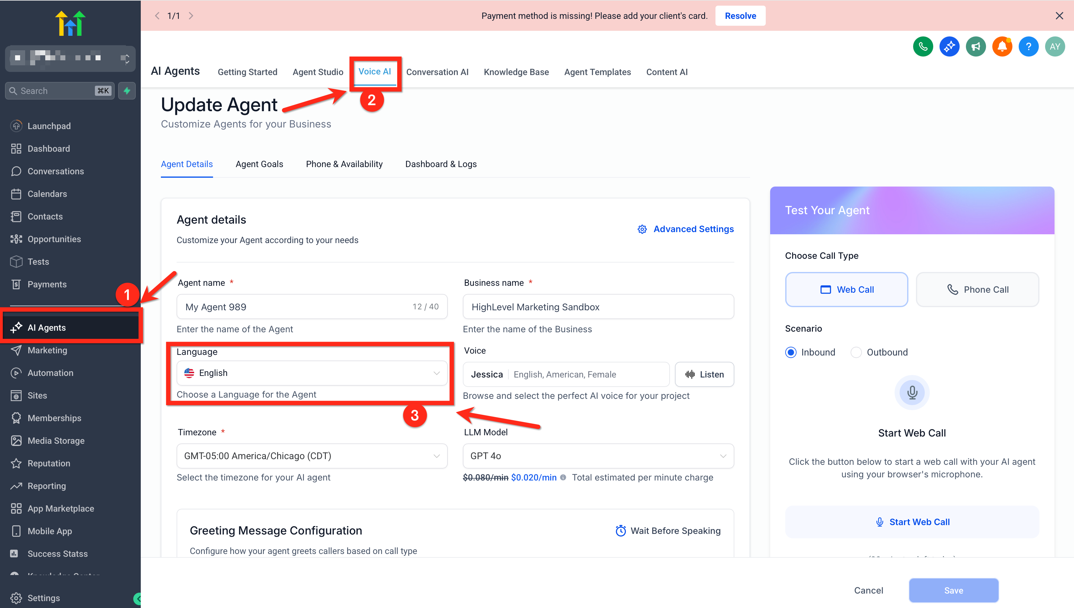
Task: Open the Knowledge Base tab
Action: click(516, 72)
